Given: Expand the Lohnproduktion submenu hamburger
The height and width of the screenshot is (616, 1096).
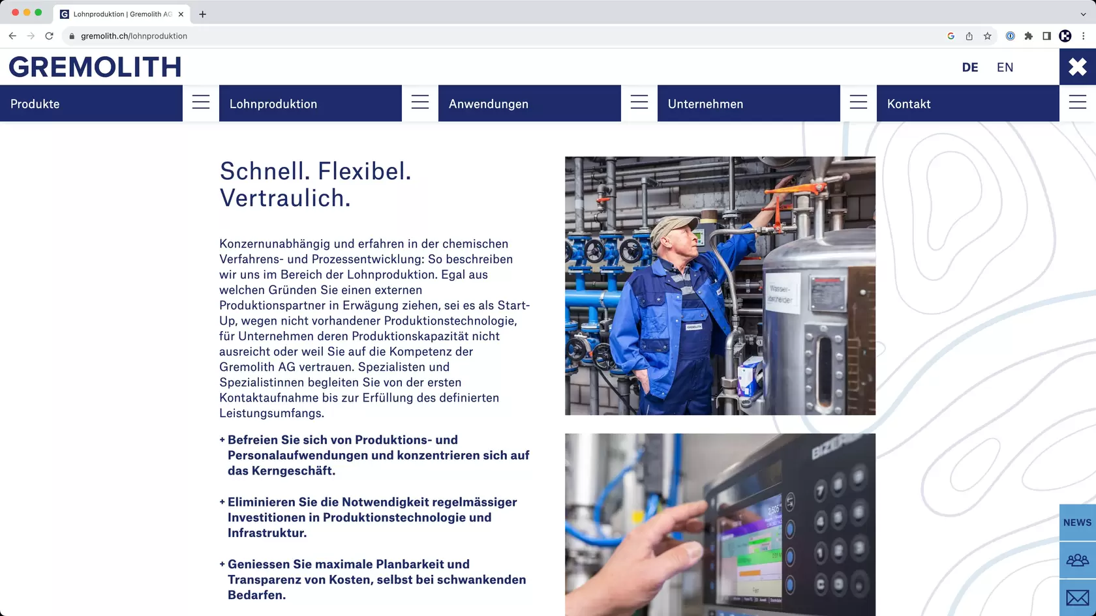Looking at the screenshot, I should pyautogui.click(x=420, y=103).
